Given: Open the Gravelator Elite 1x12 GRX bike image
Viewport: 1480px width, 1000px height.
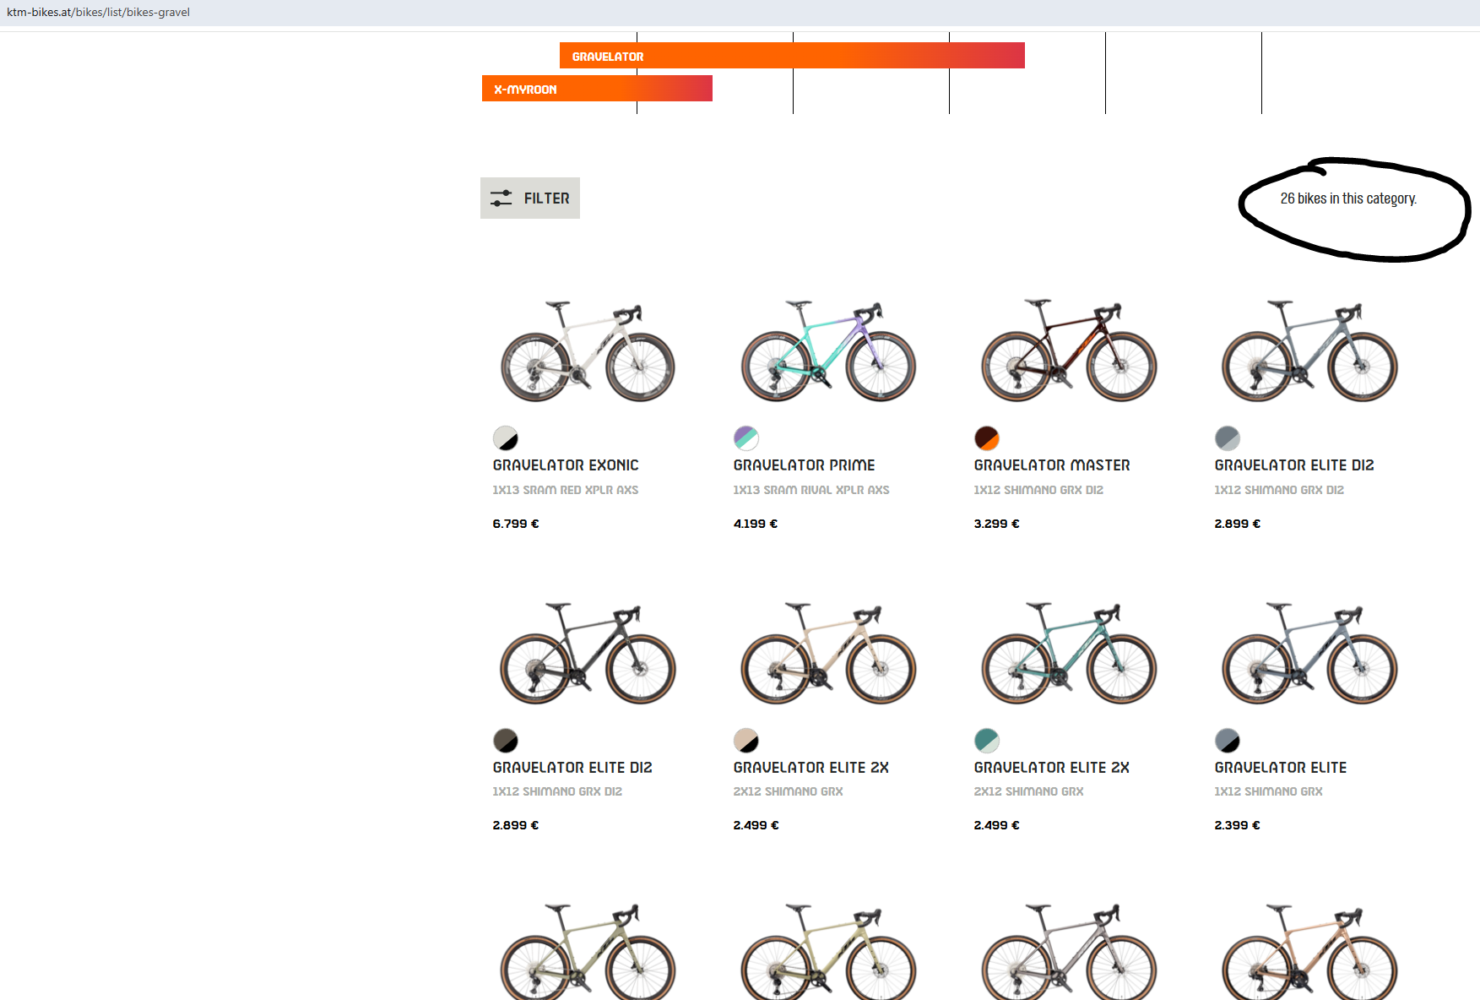Looking at the screenshot, I should pyautogui.click(x=1309, y=653).
